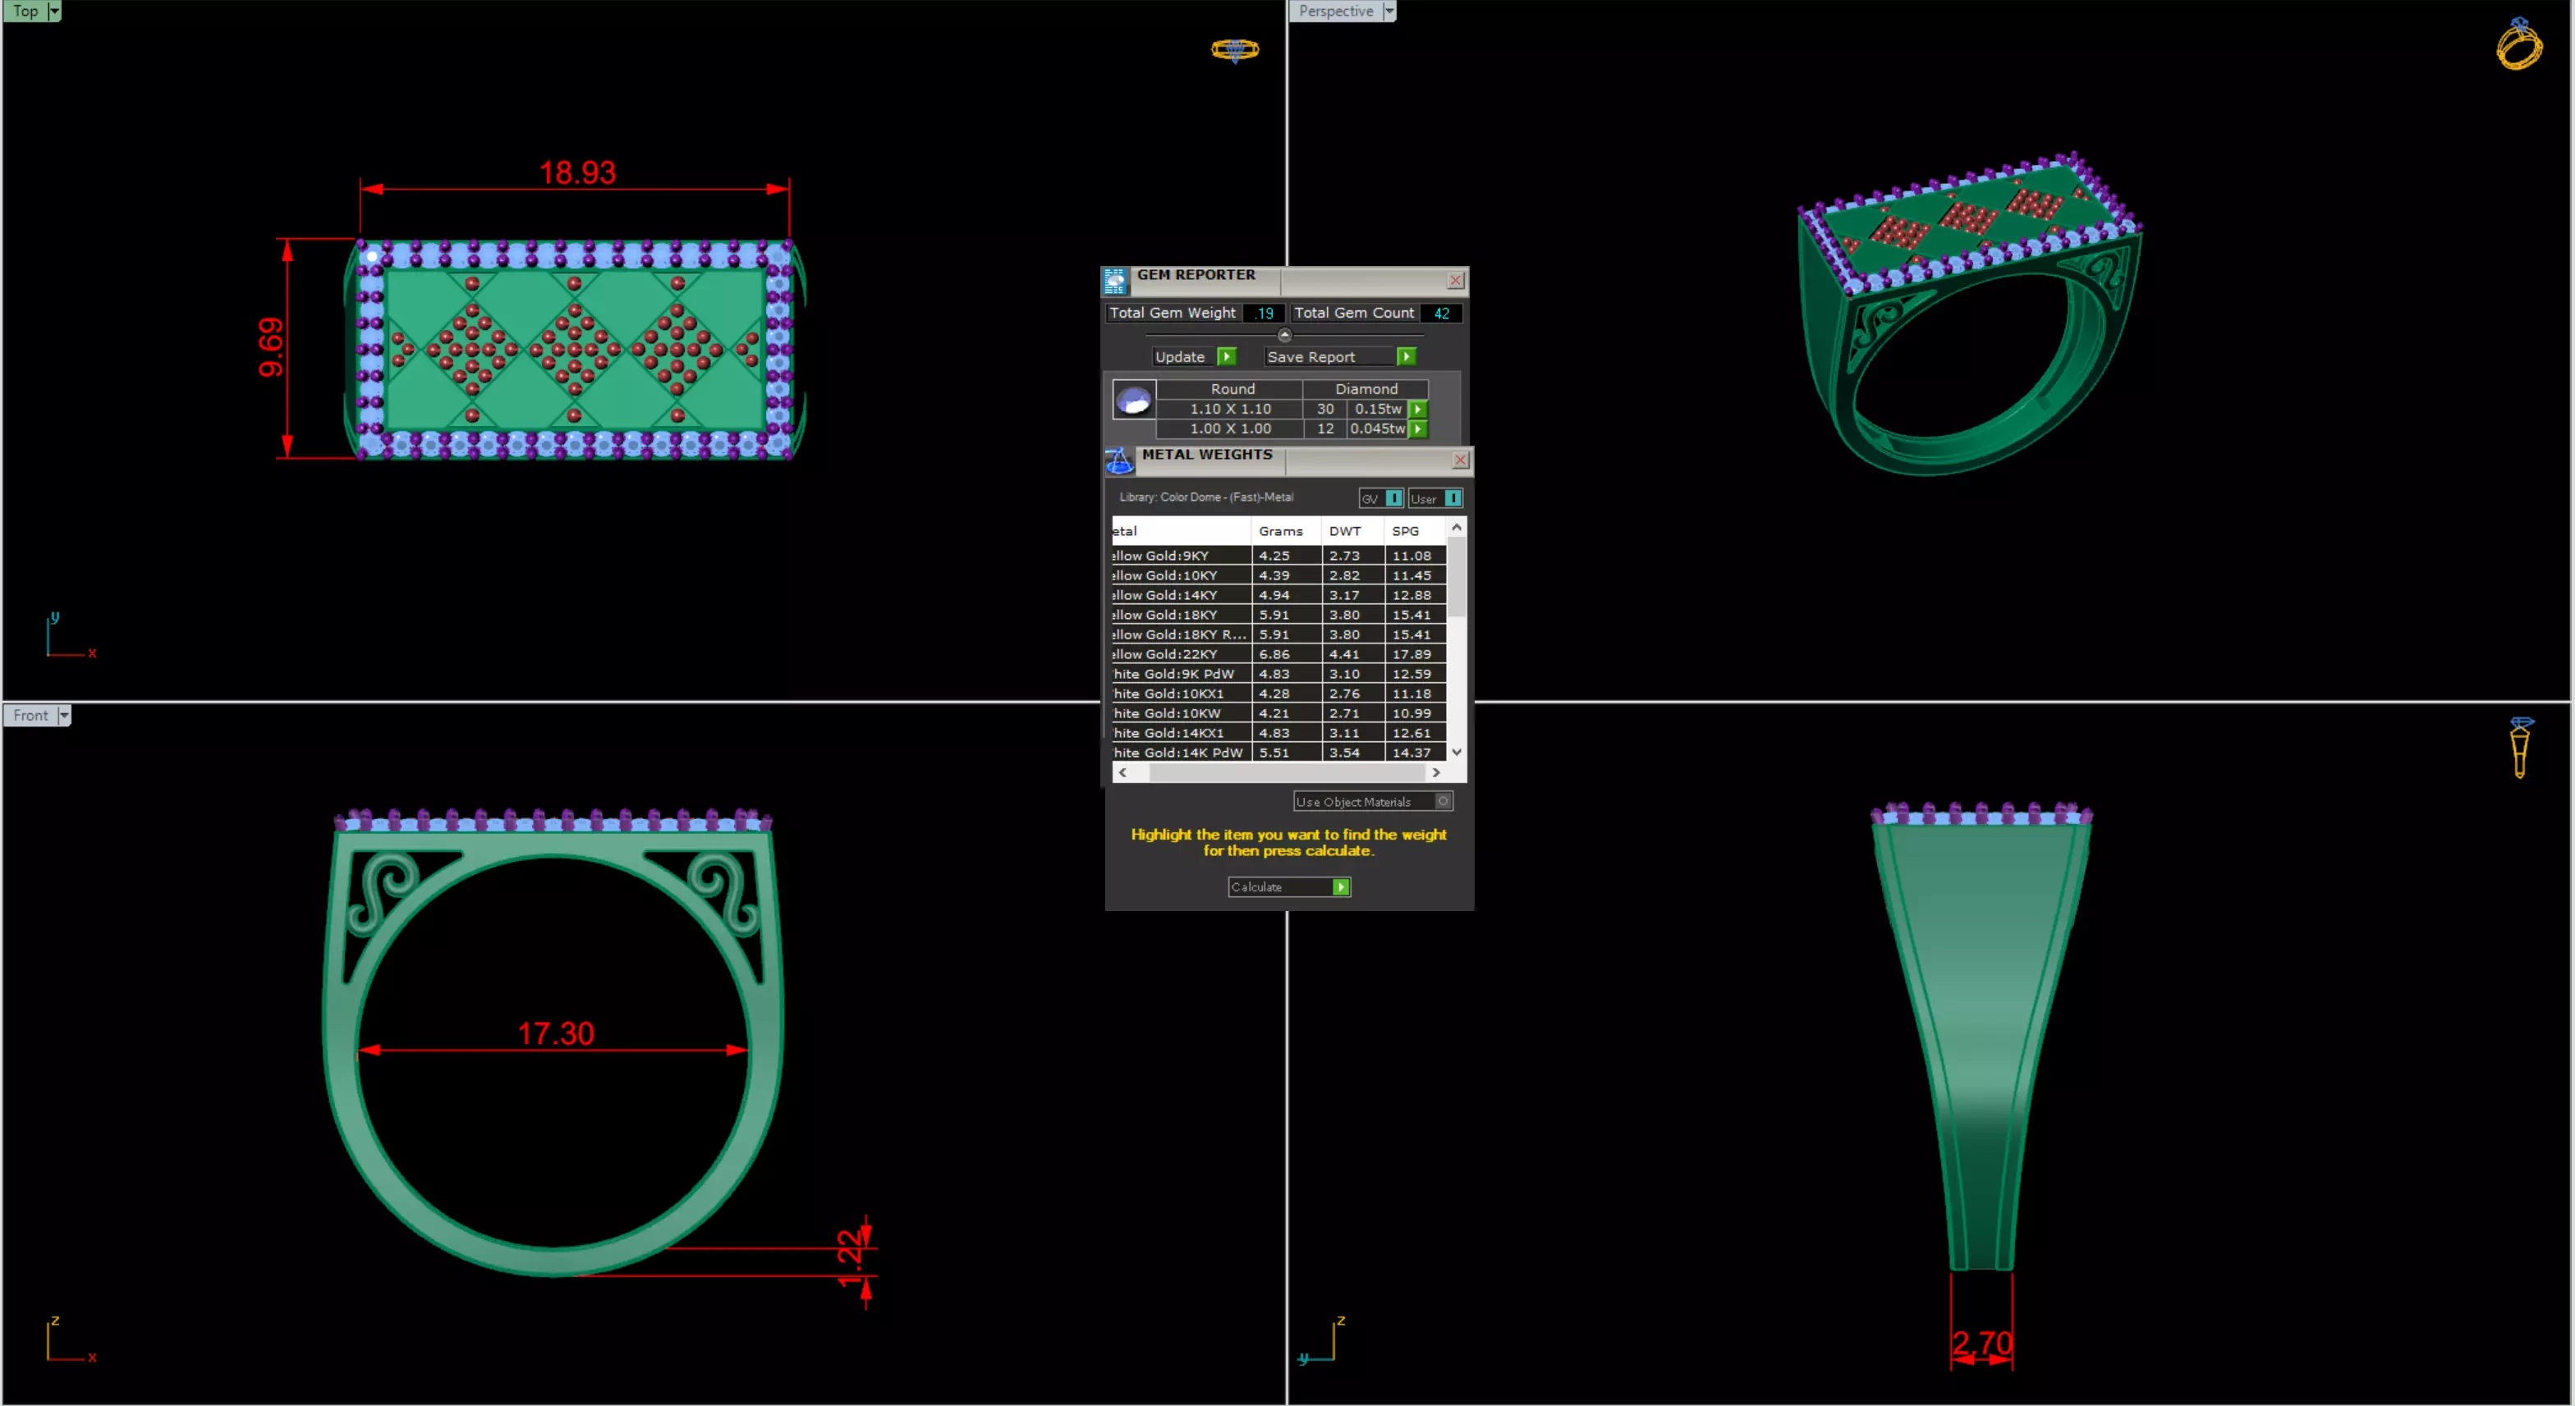Click green arrow next to Save Report

click(1407, 357)
